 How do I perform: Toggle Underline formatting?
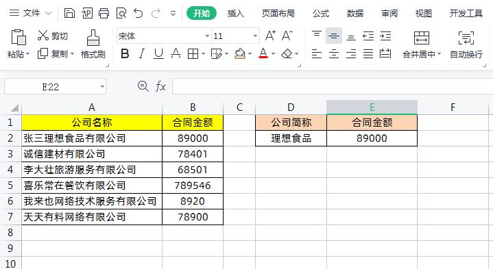[x=159, y=53]
